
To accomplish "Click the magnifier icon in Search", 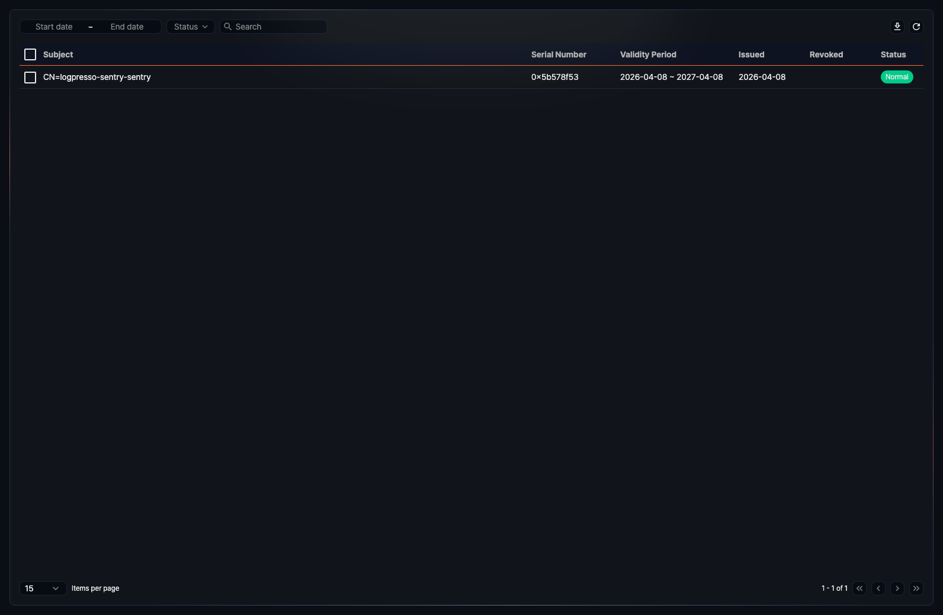I will tap(227, 27).
